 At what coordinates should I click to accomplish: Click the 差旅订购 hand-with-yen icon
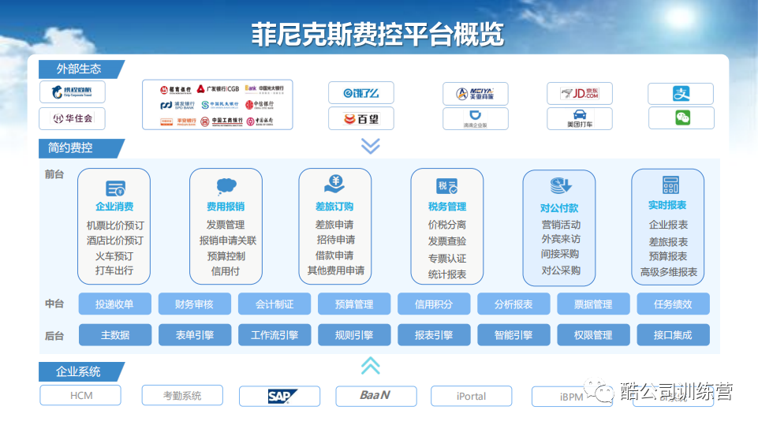pyautogui.click(x=334, y=185)
